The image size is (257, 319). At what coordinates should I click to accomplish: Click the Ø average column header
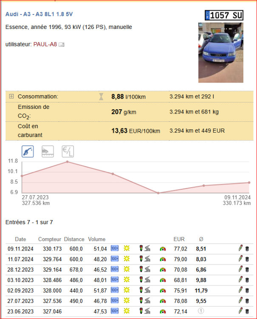(x=201, y=239)
